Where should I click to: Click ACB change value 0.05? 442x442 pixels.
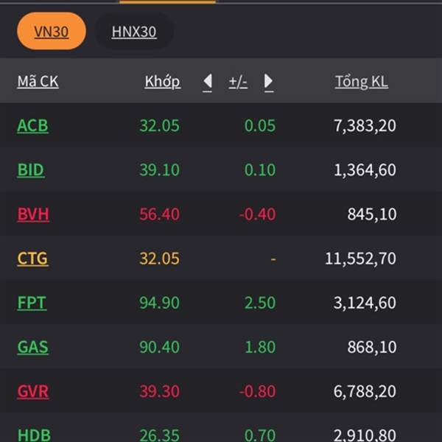click(x=260, y=125)
